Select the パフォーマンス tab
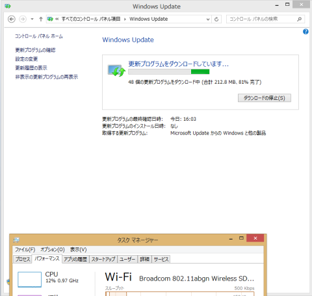The height and width of the screenshot is (296, 312). click(47, 259)
